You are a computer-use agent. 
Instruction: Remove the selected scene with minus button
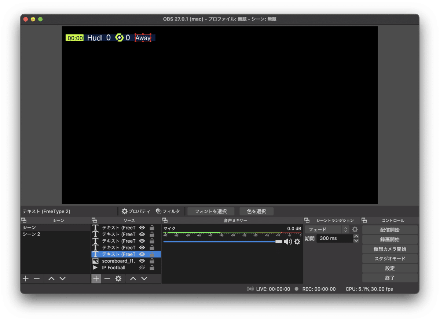[37, 278]
